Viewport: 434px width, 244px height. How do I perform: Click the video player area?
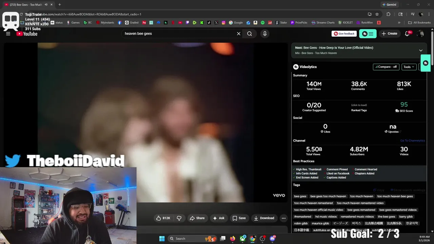pyautogui.click(x=146, y=122)
